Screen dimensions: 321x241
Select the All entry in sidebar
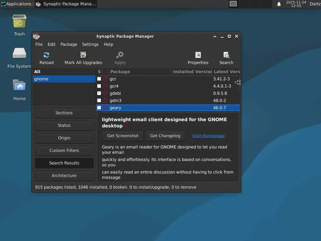click(64, 72)
